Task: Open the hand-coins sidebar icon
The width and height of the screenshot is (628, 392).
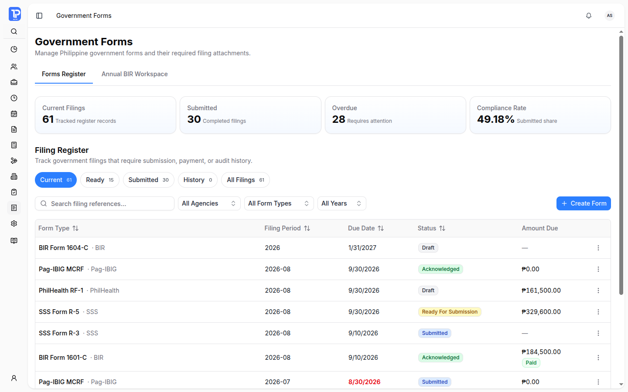Action: coord(14,161)
